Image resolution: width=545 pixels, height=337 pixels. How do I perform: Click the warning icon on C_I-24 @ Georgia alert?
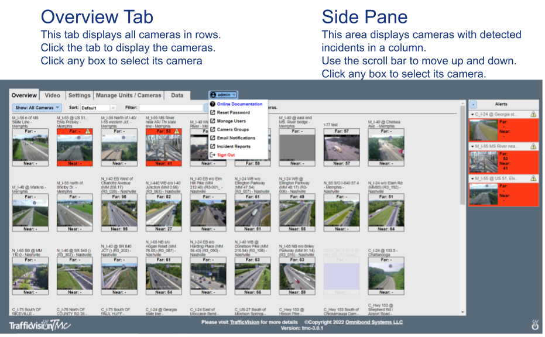533,114
